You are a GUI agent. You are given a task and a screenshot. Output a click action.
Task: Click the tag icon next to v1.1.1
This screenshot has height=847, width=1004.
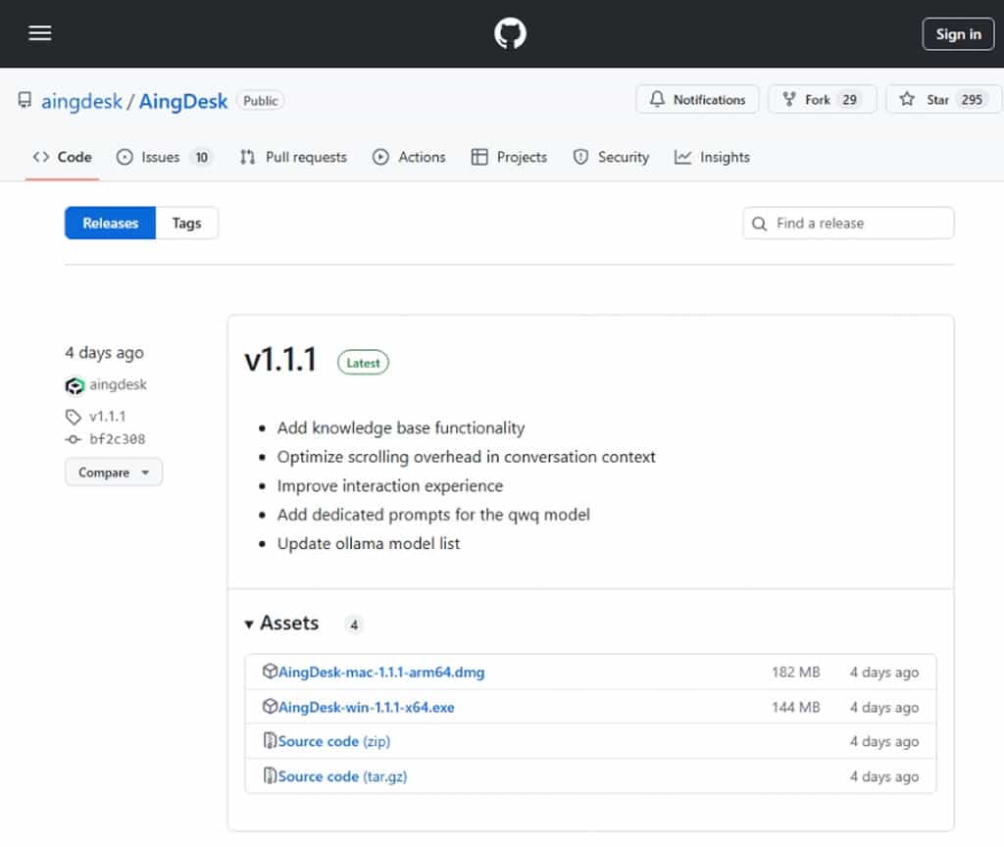coord(73,417)
